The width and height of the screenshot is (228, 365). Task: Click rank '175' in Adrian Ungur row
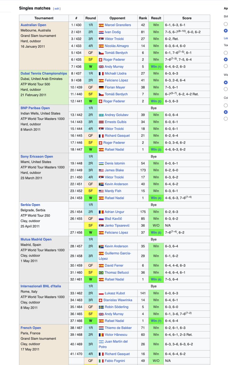(143, 212)
